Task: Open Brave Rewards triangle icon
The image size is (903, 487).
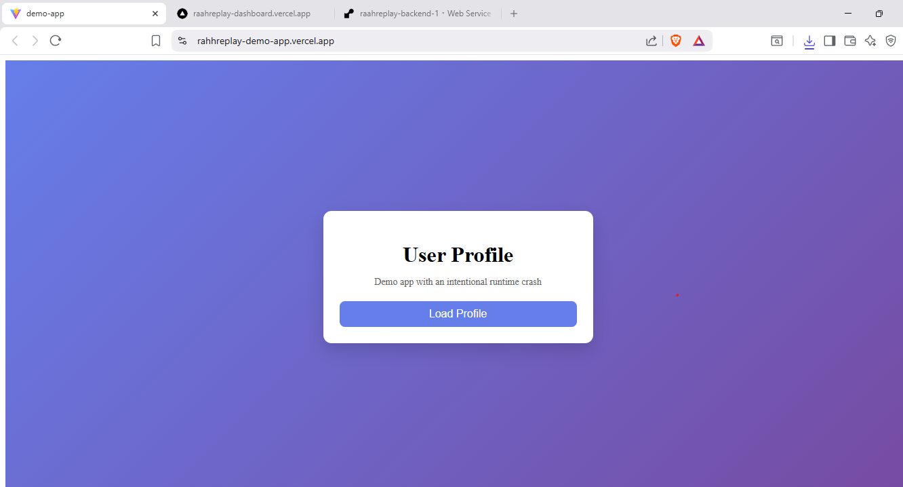Action: [x=699, y=41]
